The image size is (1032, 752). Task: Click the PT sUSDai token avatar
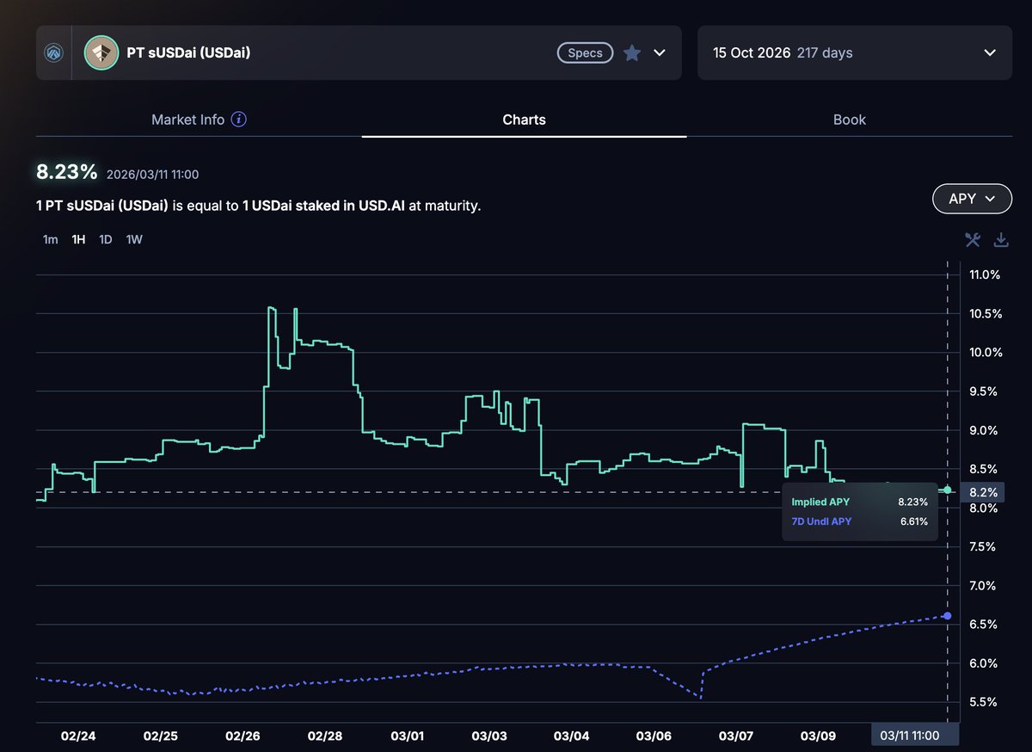click(101, 52)
